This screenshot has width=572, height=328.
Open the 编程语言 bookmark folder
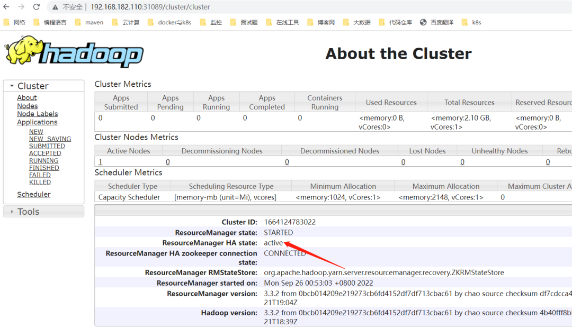[x=50, y=22]
